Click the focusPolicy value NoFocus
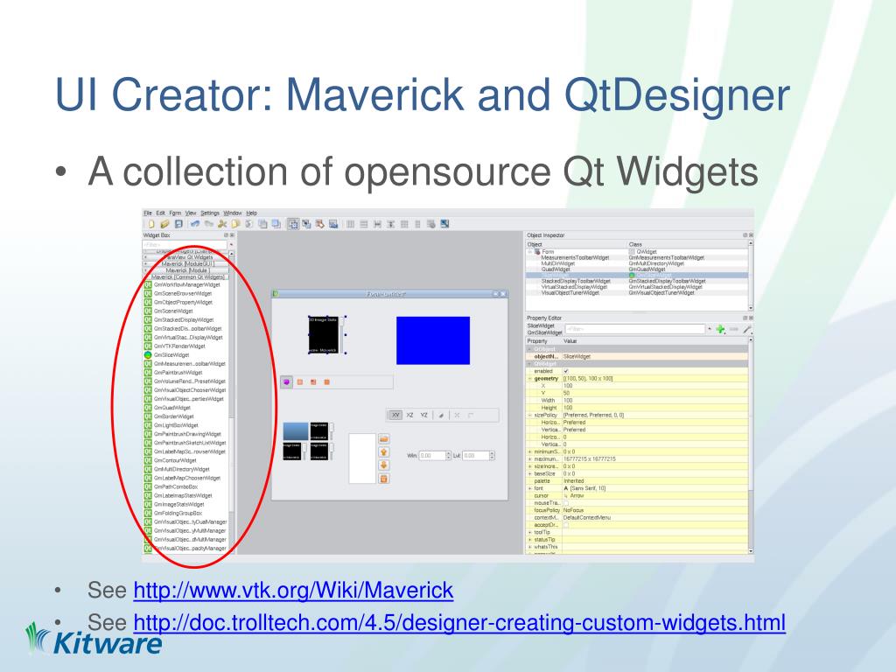This screenshot has height=672, width=896. 573,510
